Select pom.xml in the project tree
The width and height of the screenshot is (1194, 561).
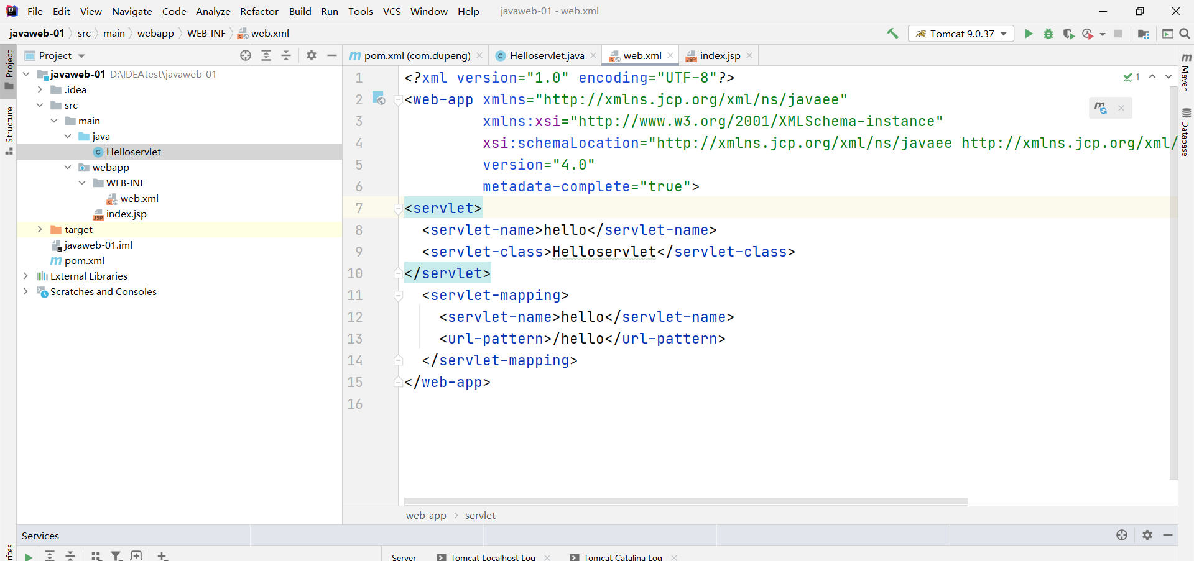point(85,260)
